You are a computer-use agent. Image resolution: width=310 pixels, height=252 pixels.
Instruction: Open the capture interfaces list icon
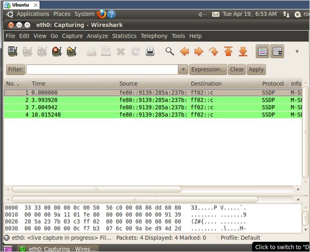(13, 52)
